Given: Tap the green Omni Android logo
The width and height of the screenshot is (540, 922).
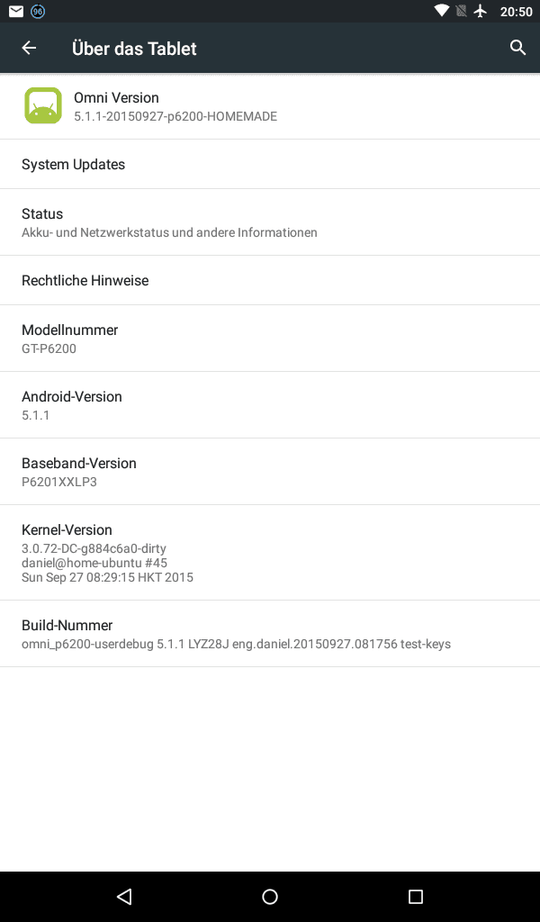Looking at the screenshot, I should [43, 106].
